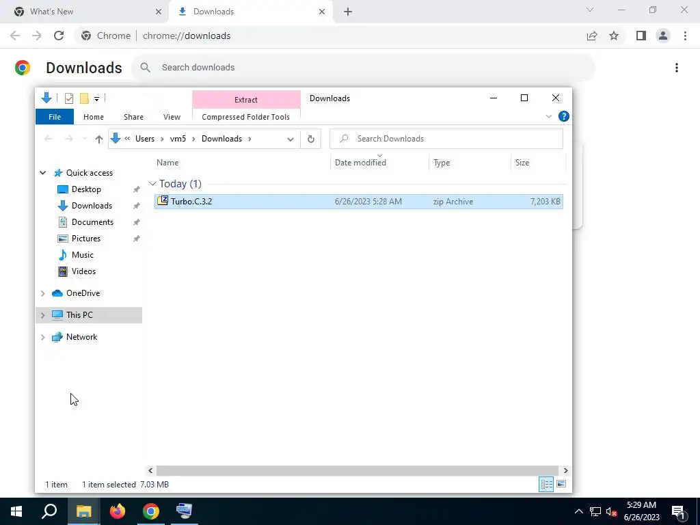The width and height of the screenshot is (700, 525).
Task: Open Downloads in the navigation pane
Action: 92,206
